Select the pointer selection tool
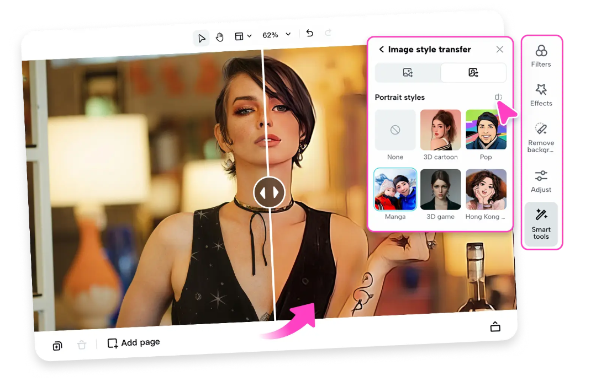This screenshot has height=381, width=596. pyautogui.click(x=202, y=37)
